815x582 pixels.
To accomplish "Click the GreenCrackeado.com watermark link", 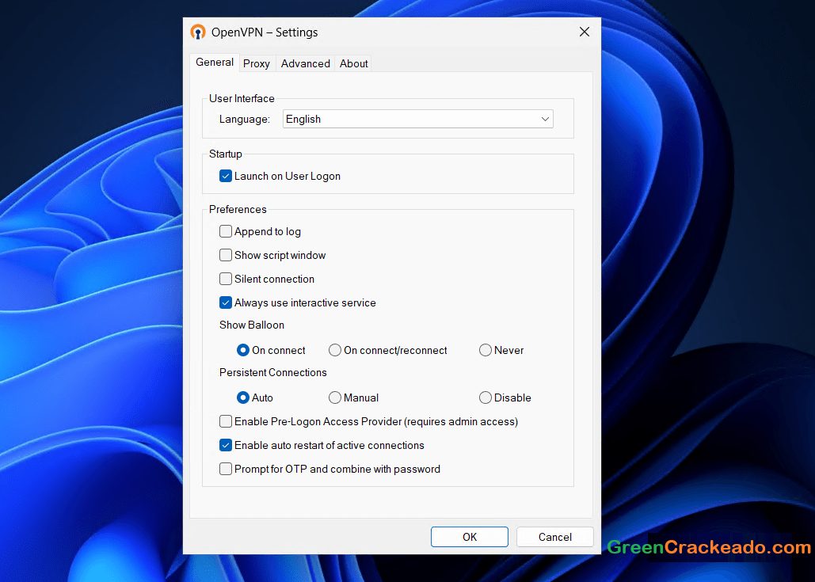I will pos(709,547).
